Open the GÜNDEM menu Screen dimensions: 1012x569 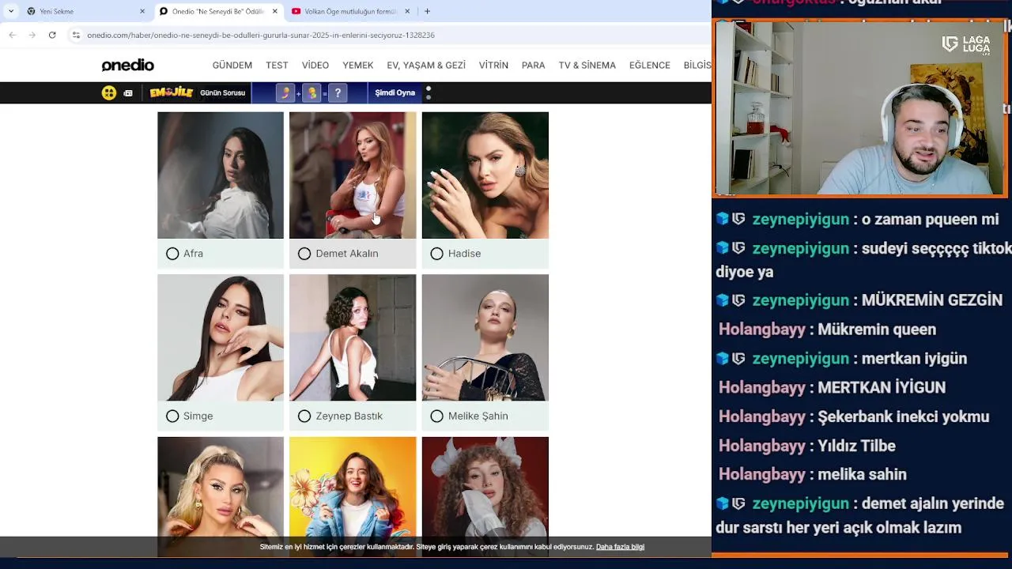point(232,65)
